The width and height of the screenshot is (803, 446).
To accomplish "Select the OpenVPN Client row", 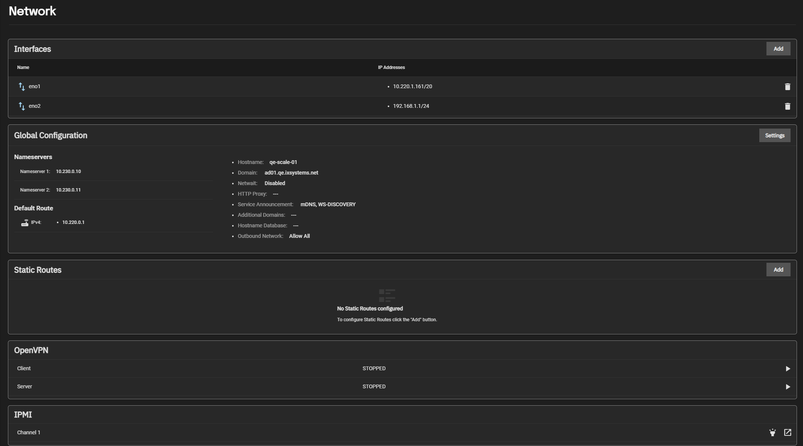I will [24, 368].
